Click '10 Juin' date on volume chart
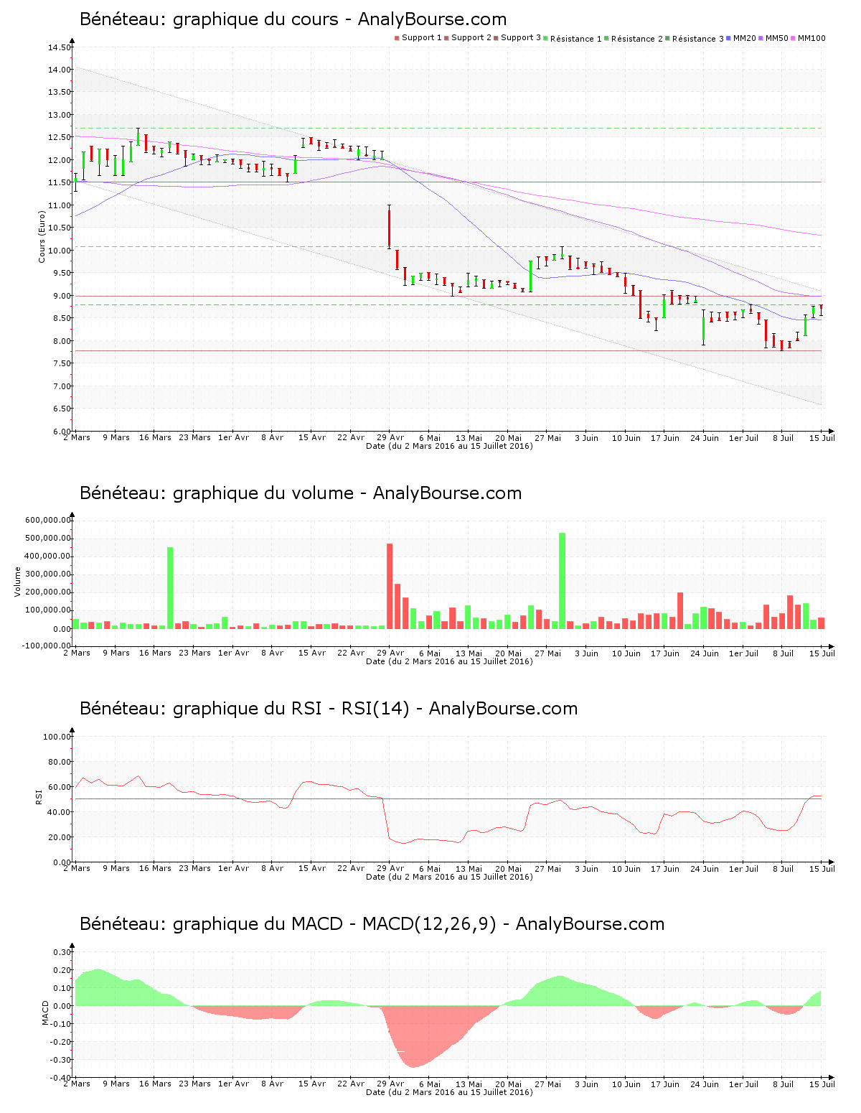861x1113 pixels. click(626, 653)
